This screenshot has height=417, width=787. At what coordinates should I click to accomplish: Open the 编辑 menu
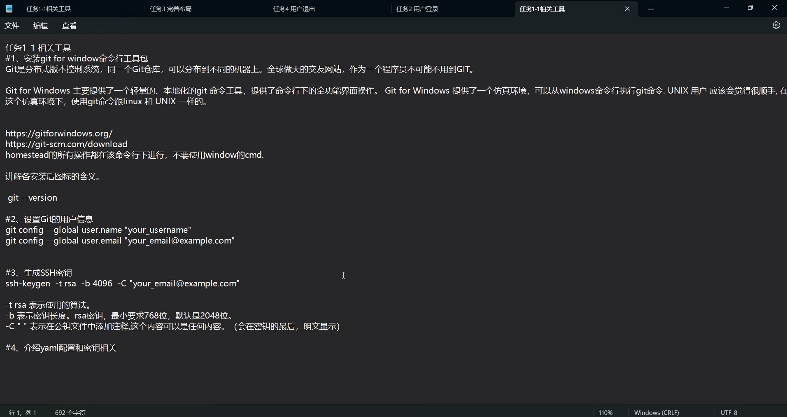40,26
